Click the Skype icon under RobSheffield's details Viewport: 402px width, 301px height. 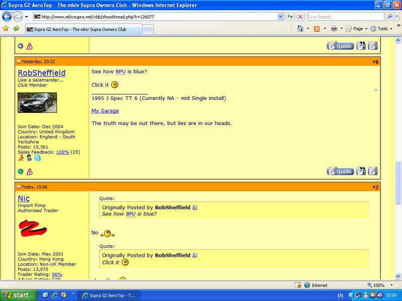[37, 158]
